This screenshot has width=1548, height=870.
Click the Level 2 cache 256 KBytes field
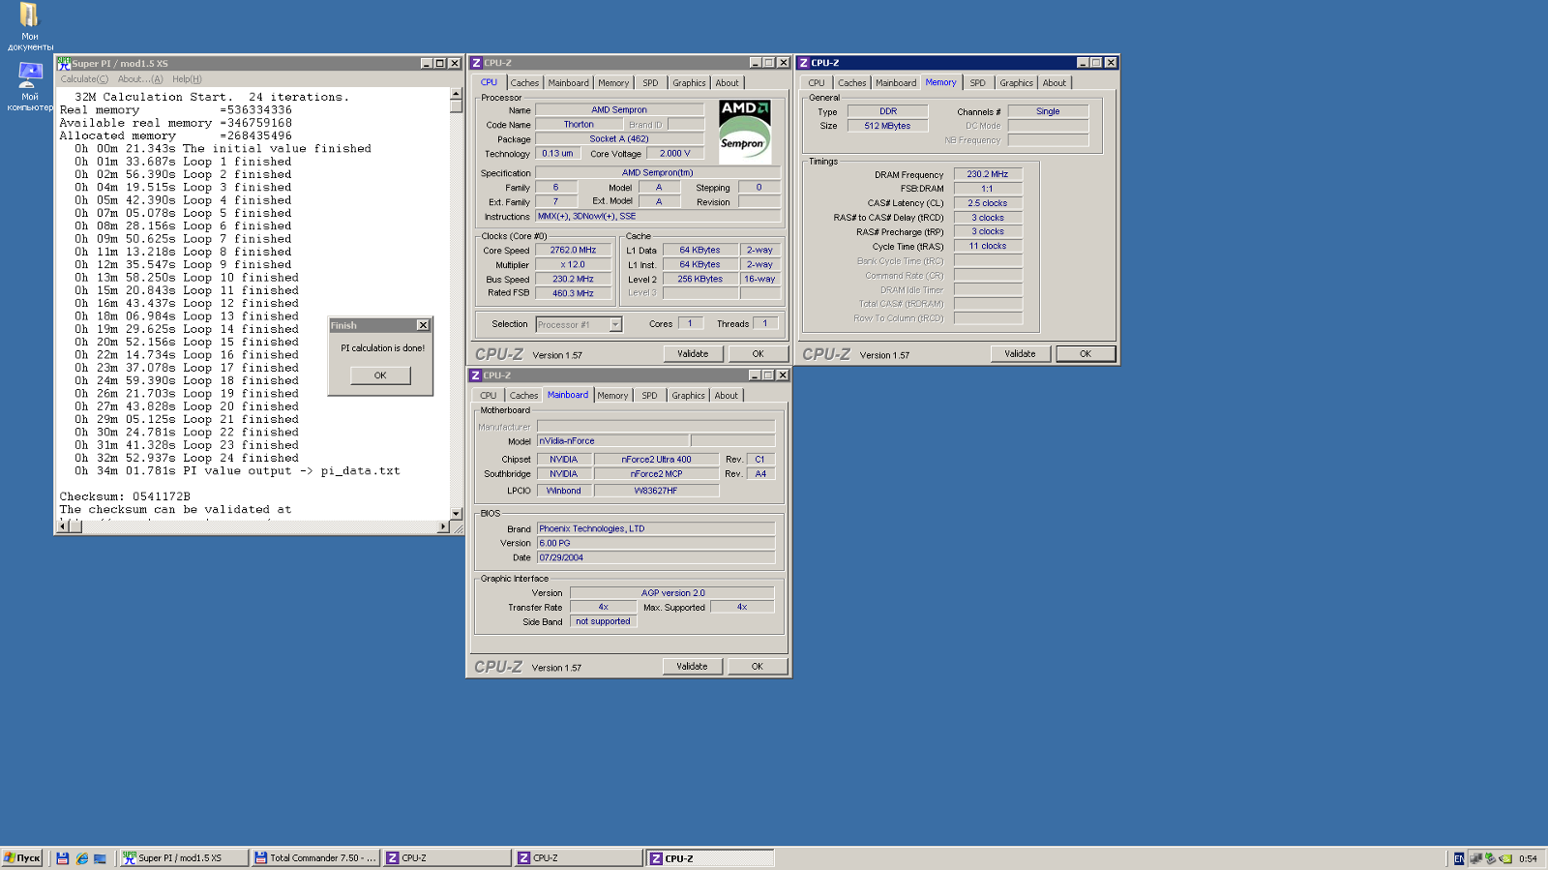pos(700,280)
